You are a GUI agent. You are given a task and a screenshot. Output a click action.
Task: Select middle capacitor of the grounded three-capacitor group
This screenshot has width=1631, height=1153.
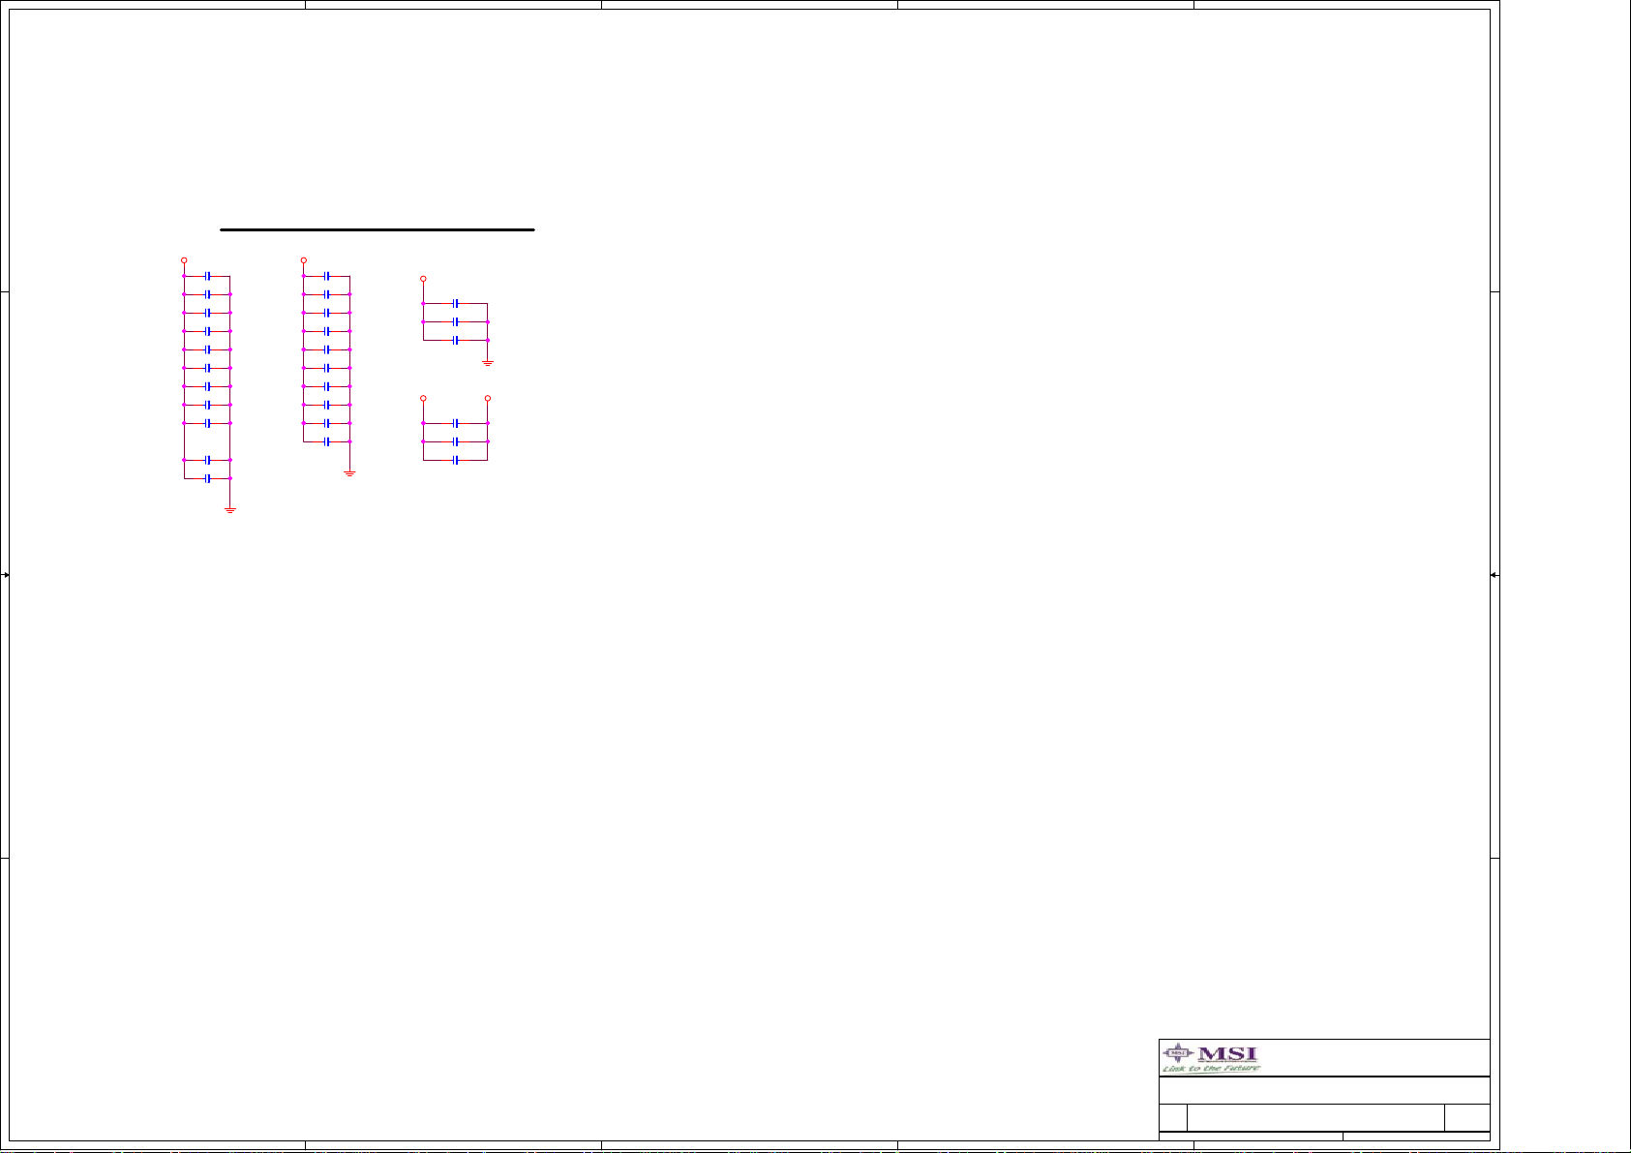(x=455, y=321)
